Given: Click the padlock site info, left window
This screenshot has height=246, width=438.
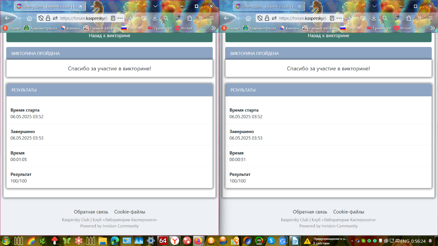Looking at the screenshot, I should tap(48, 18).
